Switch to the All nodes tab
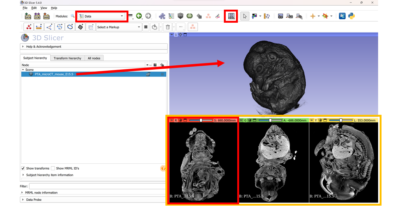This screenshot has width=398, height=224. point(94,58)
